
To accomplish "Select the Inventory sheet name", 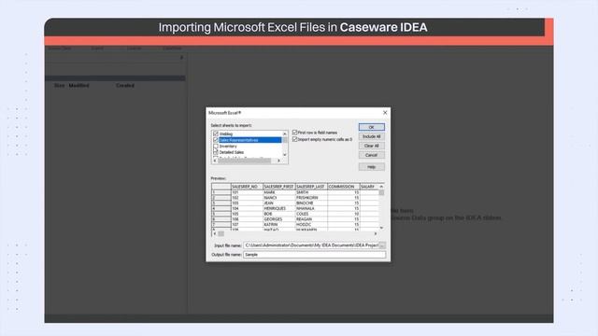I will click(x=228, y=147).
